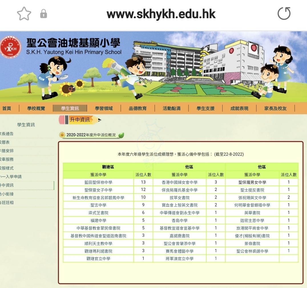Open the 學習領域 menu

pyautogui.click(x=104, y=108)
